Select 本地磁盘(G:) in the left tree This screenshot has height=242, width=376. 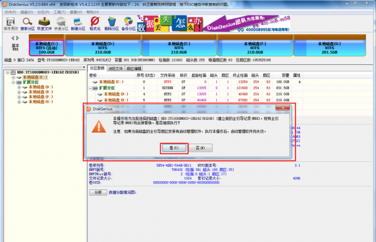coord(40,102)
